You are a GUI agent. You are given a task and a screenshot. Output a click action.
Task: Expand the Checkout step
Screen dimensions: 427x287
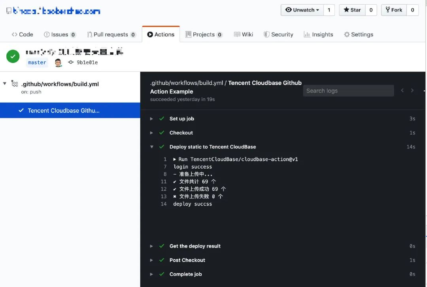click(151, 133)
